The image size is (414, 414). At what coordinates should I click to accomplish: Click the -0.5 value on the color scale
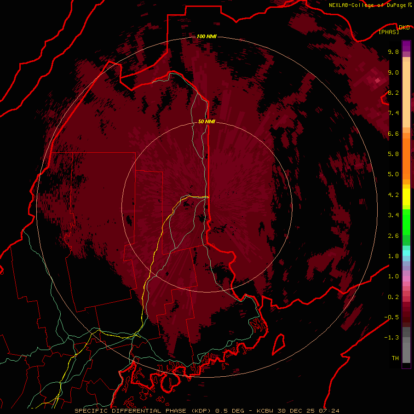(x=391, y=317)
